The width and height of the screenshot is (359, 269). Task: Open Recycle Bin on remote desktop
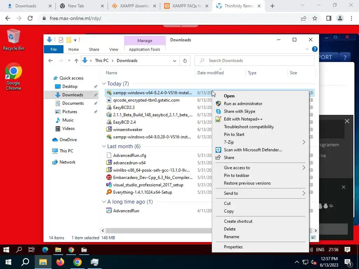14,40
